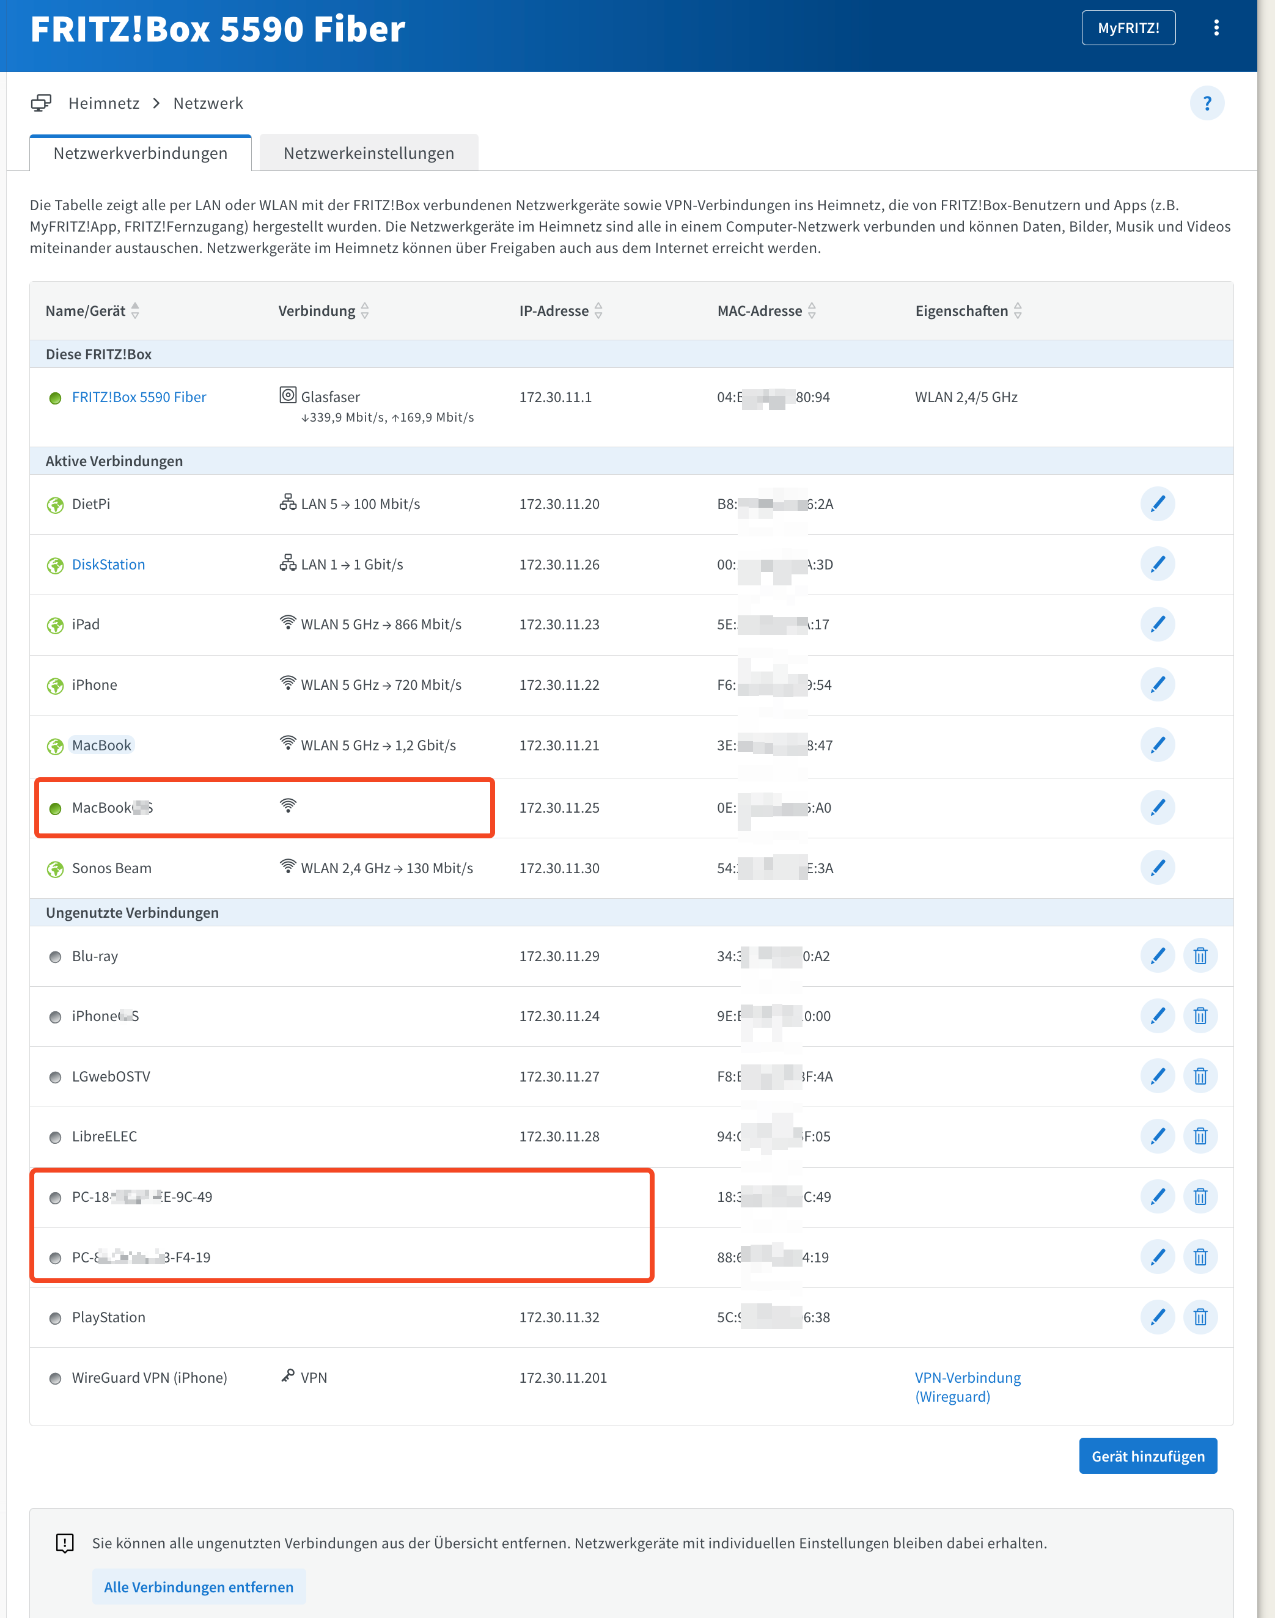
Task: Click Alle Verbindungen entfernen button
Action: 199,1587
